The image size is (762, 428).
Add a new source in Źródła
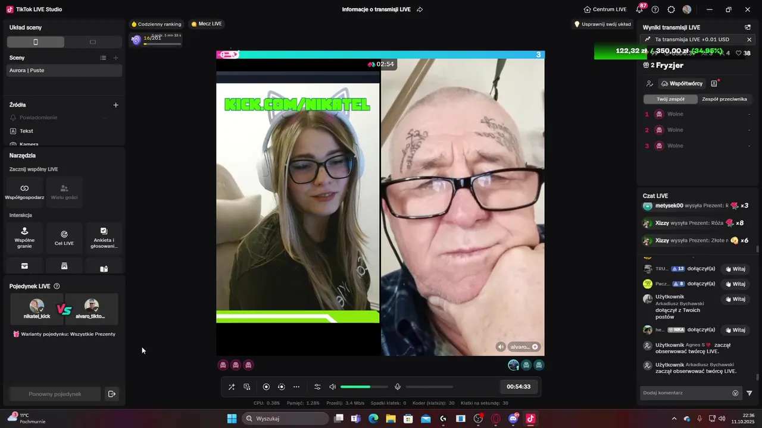[x=116, y=105]
